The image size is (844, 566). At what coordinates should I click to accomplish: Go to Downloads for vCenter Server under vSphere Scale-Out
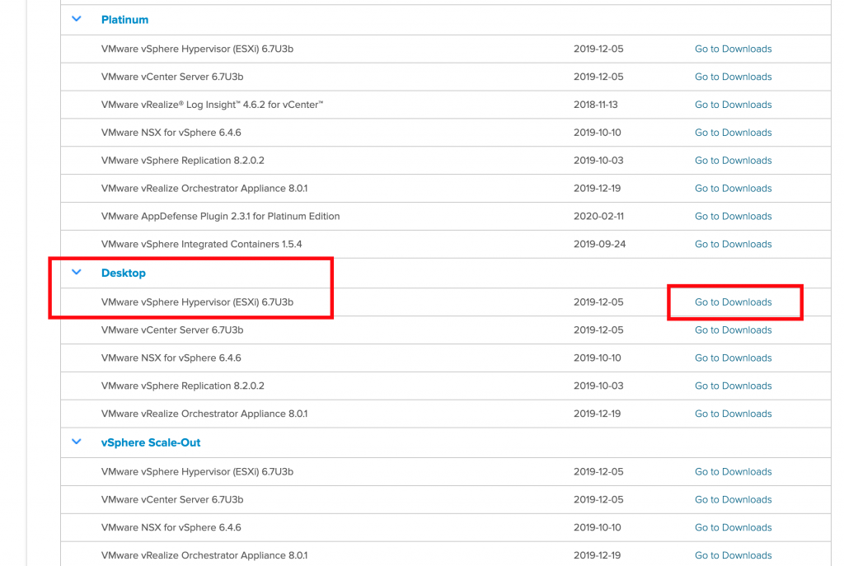point(733,499)
